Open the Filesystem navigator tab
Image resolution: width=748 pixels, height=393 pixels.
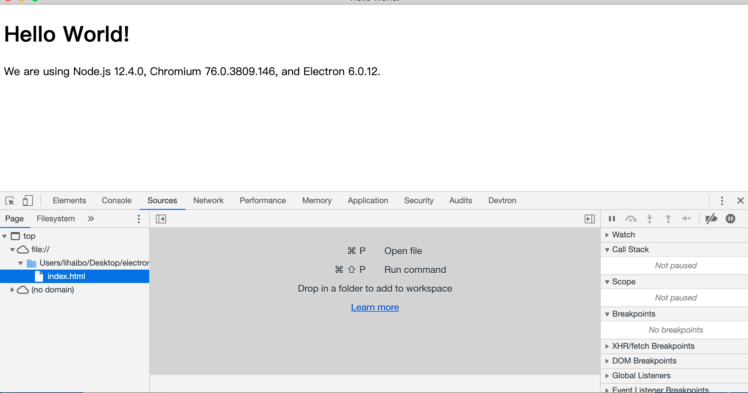(x=56, y=219)
